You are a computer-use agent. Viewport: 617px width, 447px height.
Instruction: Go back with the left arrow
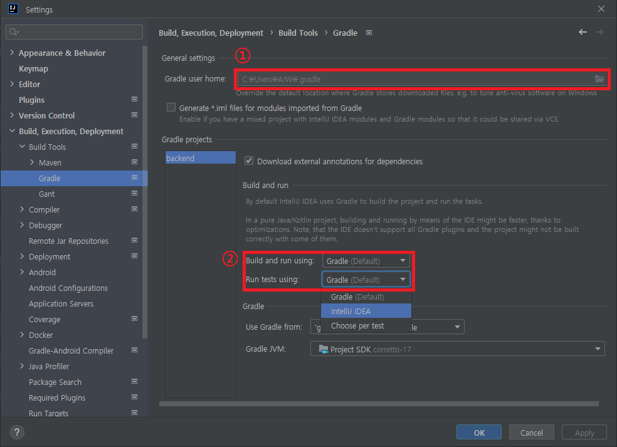(583, 32)
